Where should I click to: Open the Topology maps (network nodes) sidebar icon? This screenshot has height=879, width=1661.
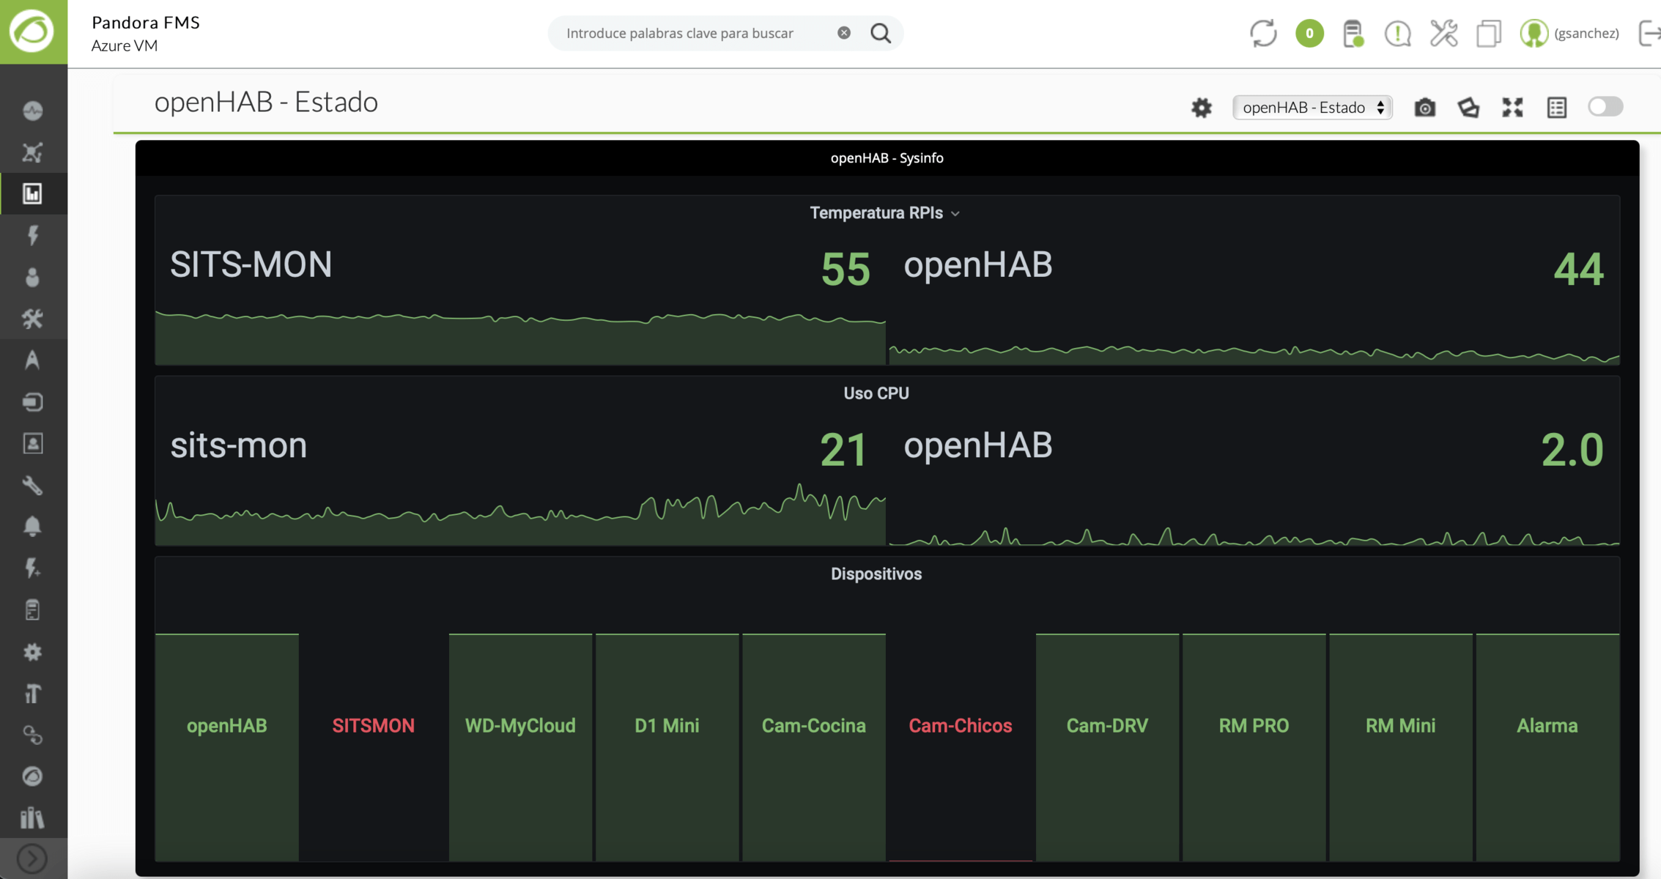click(x=32, y=152)
